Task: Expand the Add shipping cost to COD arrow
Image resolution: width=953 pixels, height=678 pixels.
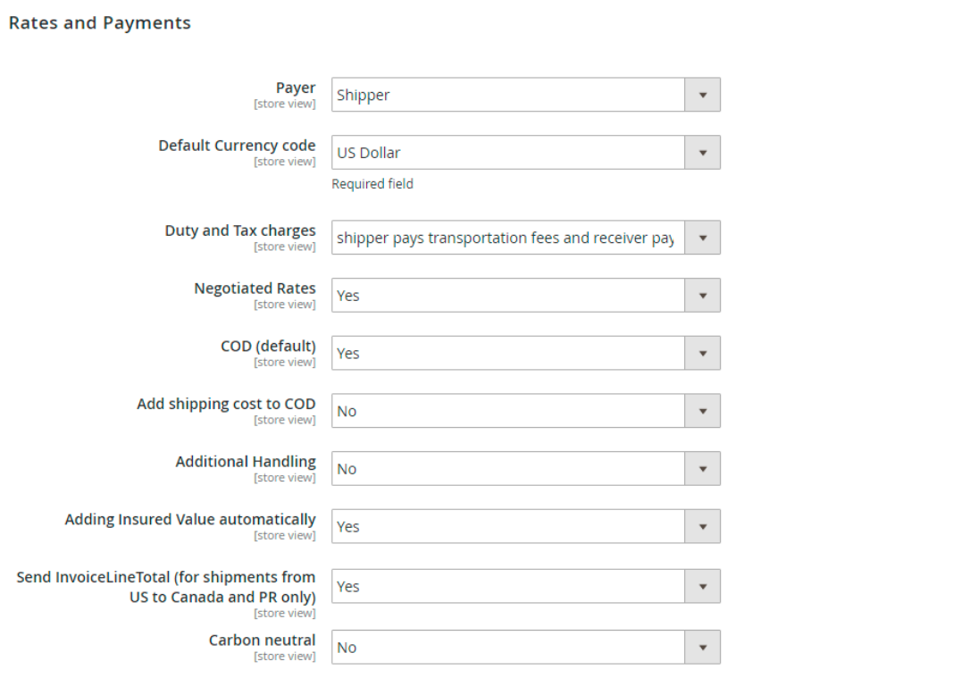Action: (x=702, y=411)
